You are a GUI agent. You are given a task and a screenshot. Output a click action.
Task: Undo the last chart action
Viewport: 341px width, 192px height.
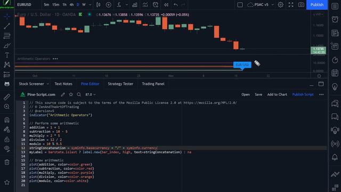175,5
